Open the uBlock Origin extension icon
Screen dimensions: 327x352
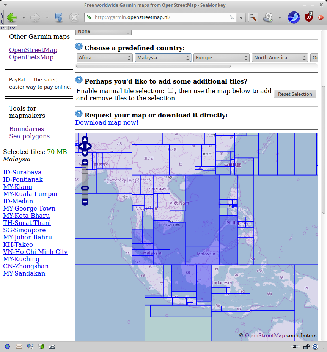[309, 17]
